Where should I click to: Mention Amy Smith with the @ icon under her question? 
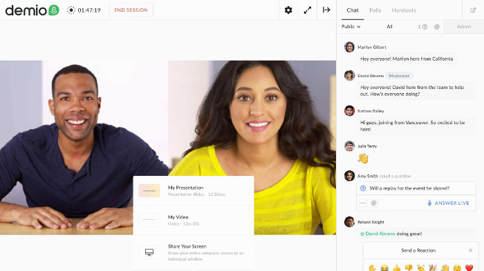tap(374, 203)
